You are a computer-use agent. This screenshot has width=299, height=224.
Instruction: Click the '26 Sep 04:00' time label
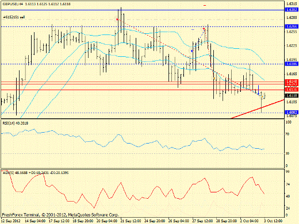pos(179,221)
